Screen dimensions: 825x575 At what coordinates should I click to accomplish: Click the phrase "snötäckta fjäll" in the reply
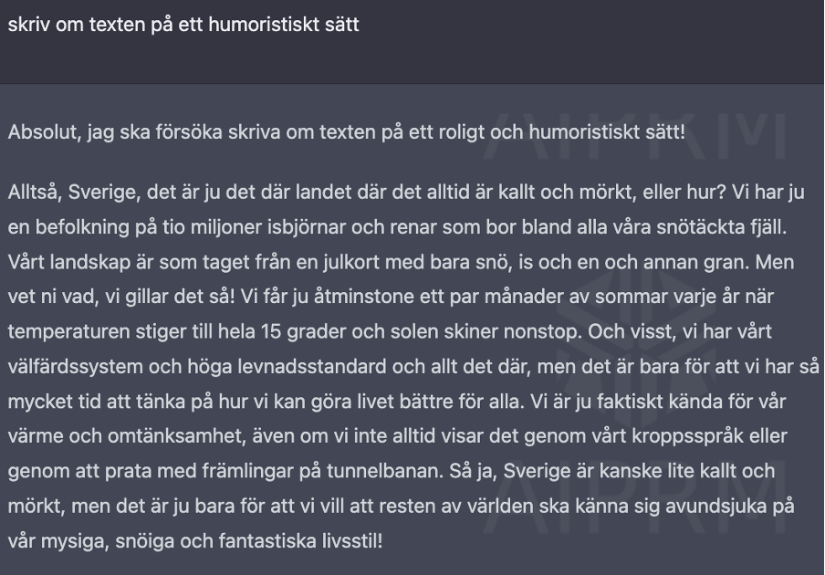click(x=720, y=227)
